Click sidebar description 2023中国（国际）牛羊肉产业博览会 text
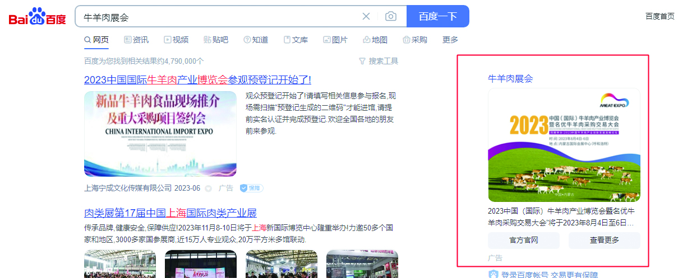This screenshot has width=678, height=278. click(x=561, y=217)
